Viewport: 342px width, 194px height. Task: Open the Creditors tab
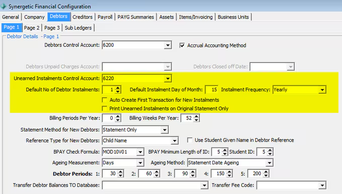click(83, 17)
